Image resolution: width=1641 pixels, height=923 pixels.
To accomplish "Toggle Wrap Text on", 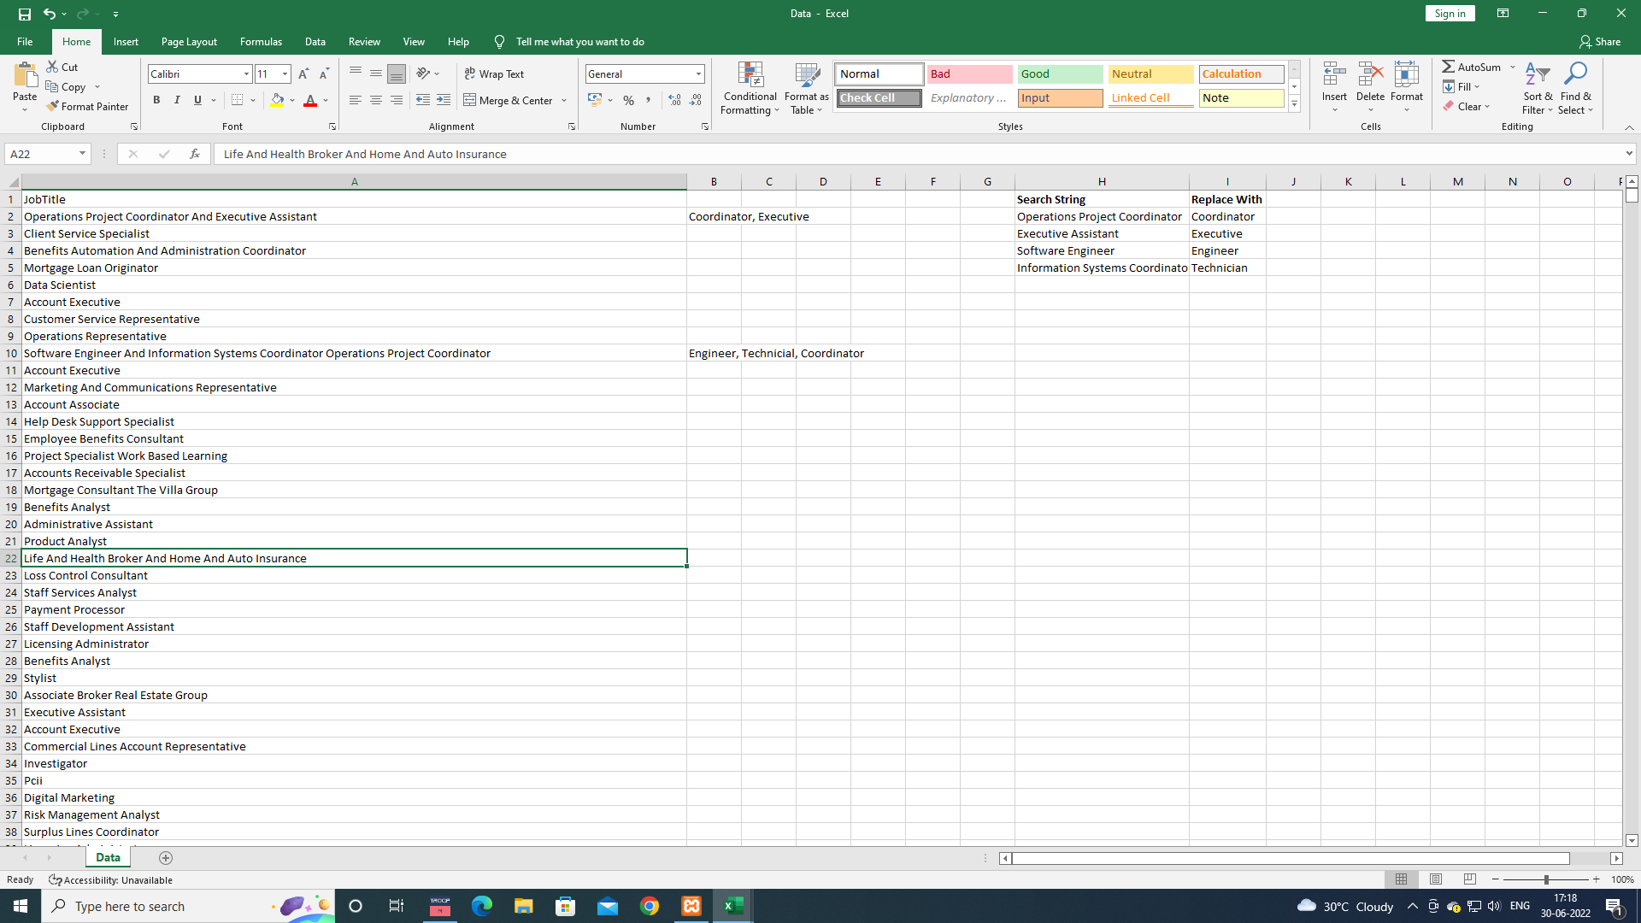I will click(x=494, y=74).
